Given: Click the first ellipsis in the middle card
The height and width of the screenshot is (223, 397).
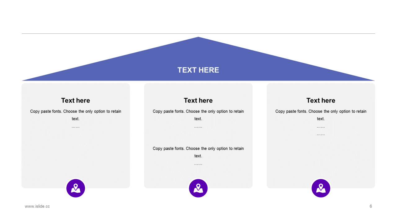Looking at the screenshot, I should click(198, 127).
